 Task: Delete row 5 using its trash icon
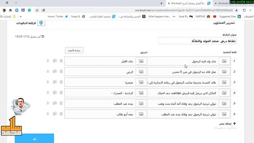pos(61,103)
